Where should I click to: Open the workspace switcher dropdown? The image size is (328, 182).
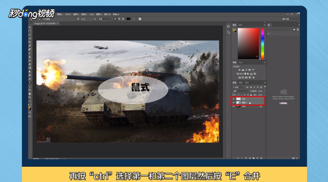[290, 19]
